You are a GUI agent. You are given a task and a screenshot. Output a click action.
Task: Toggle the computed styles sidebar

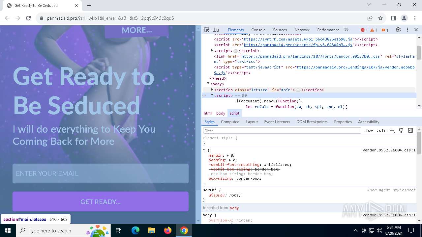(410, 130)
